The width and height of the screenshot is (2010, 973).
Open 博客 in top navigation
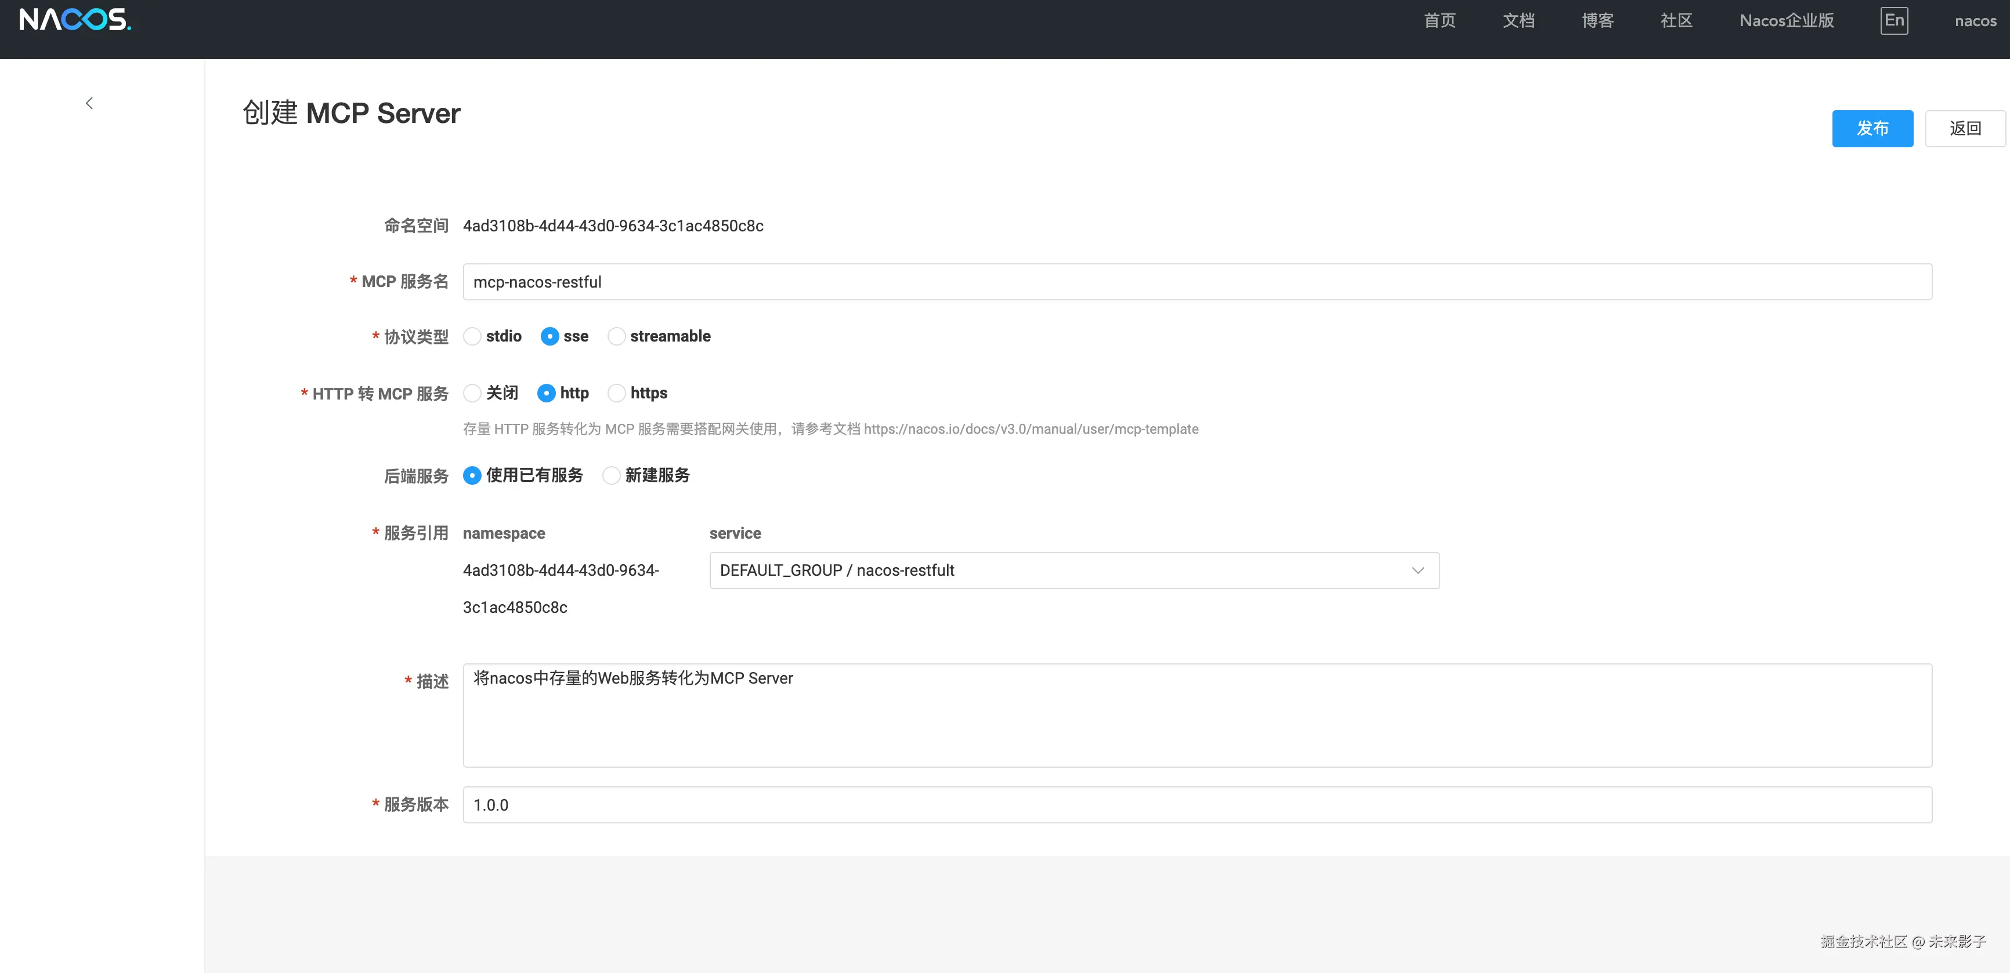click(1597, 21)
